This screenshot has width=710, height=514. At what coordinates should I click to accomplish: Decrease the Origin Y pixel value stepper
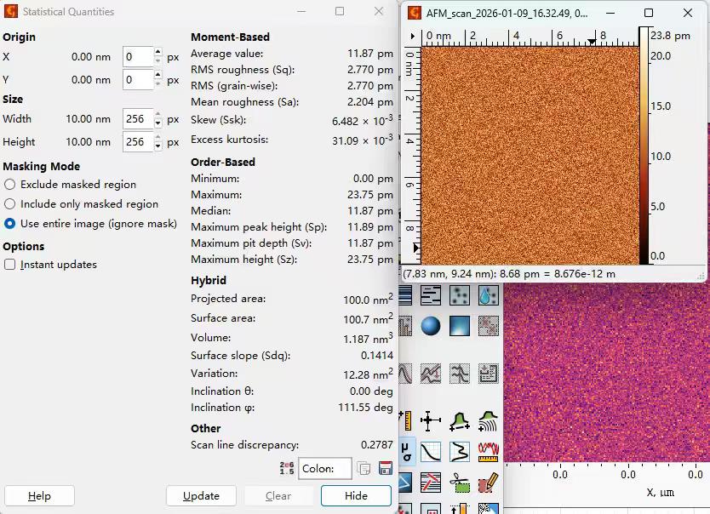click(x=157, y=84)
